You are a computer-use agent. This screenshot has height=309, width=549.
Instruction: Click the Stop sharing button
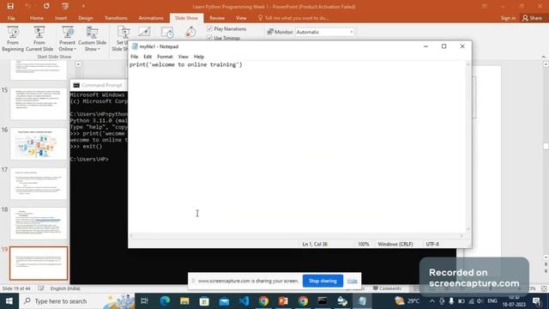coord(323,281)
